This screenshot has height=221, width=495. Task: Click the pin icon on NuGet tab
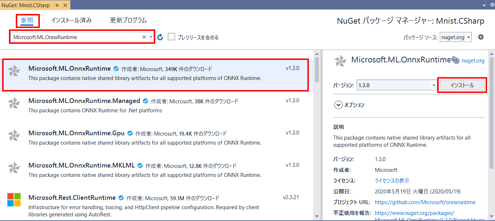pos(57,5)
